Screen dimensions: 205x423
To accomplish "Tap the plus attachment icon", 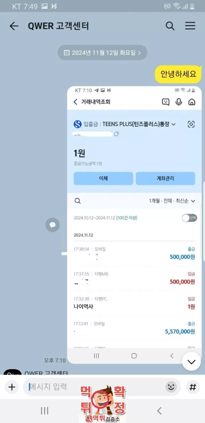I will (x=12, y=387).
